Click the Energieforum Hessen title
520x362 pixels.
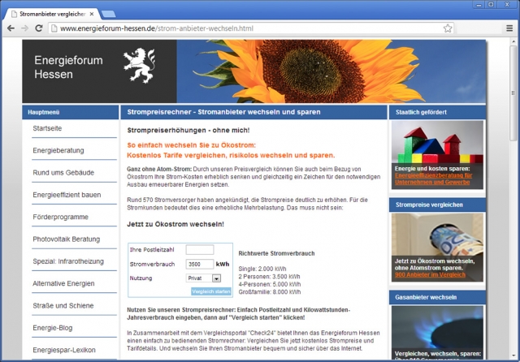coord(68,67)
